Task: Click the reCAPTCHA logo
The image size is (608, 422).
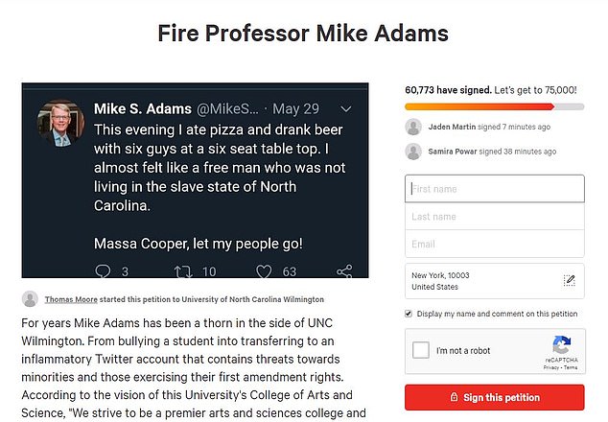Action: (x=562, y=345)
